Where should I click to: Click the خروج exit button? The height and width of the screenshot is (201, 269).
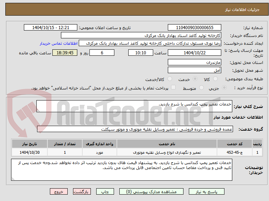pyautogui.click(x=59, y=192)
